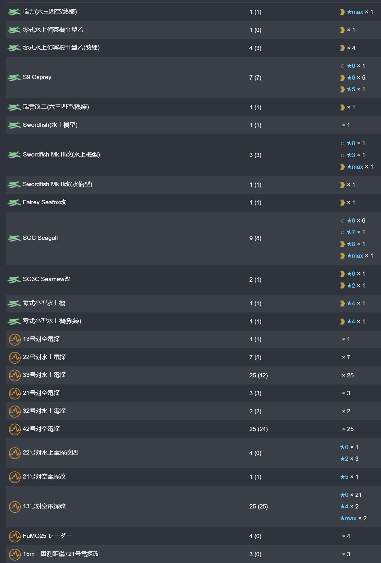Click the gold proficiency chevron on 瑞雲改二(六三四空/熟練)
The width and height of the screenshot is (381, 563).
coord(342,107)
